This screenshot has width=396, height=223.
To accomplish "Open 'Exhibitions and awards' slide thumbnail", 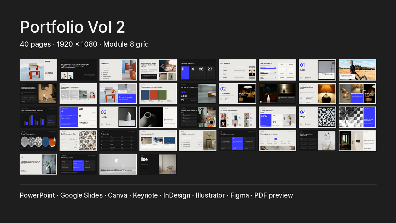I will (x=198, y=140).
